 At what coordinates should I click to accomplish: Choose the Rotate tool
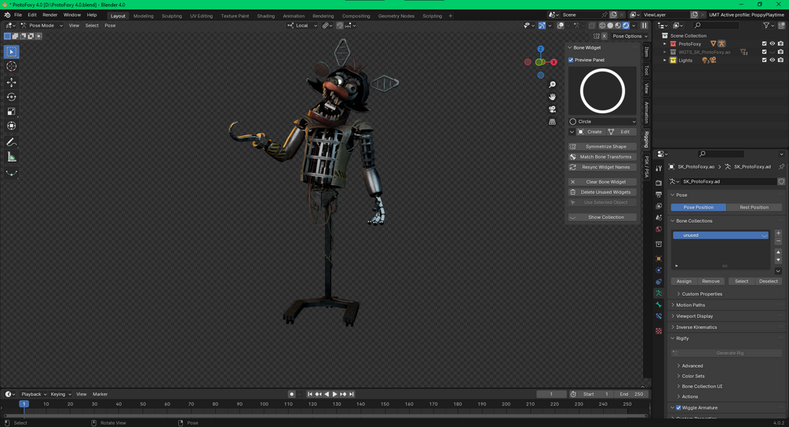click(x=12, y=97)
